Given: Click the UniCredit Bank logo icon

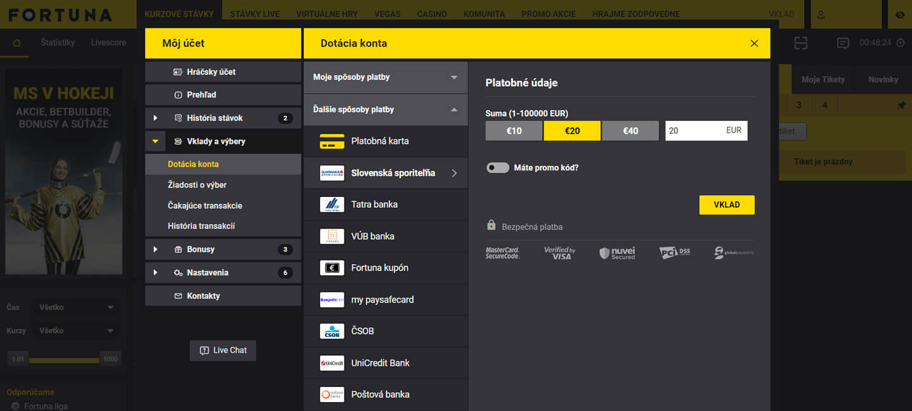Looking at the screenshot, I should 332,363.
